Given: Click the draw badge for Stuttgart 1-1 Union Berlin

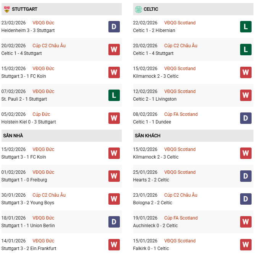Looking at the screenshot, I should pyautogui.click(x=114, y=222).
